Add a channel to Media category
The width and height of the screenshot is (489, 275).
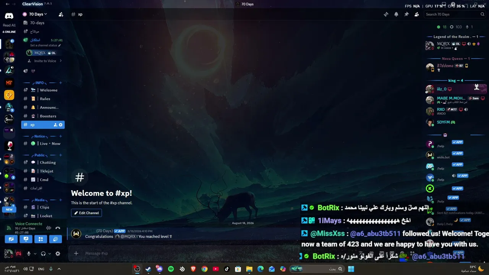pos(60,200)
